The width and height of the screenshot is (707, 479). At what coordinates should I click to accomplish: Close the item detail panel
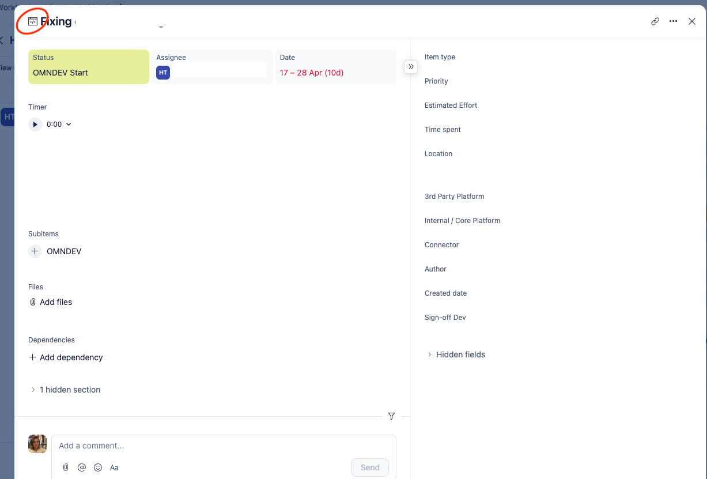coord(692,21)
